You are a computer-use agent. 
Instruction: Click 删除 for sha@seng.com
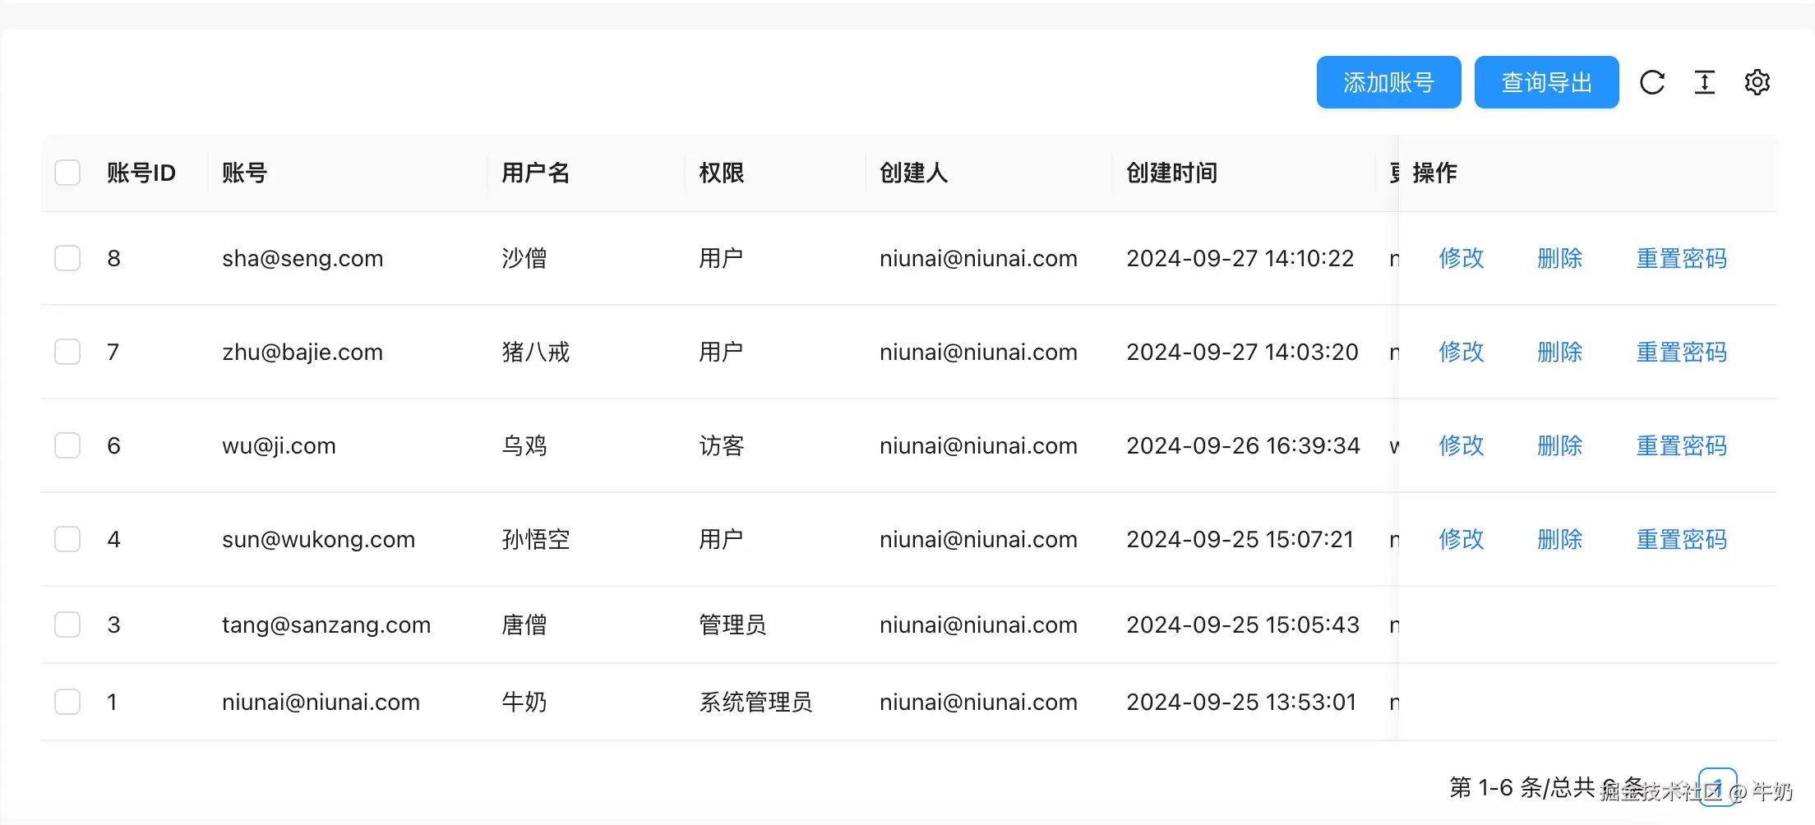point(1559,258)
